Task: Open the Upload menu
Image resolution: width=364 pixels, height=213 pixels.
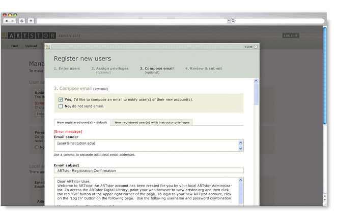Action: point(31,46)
